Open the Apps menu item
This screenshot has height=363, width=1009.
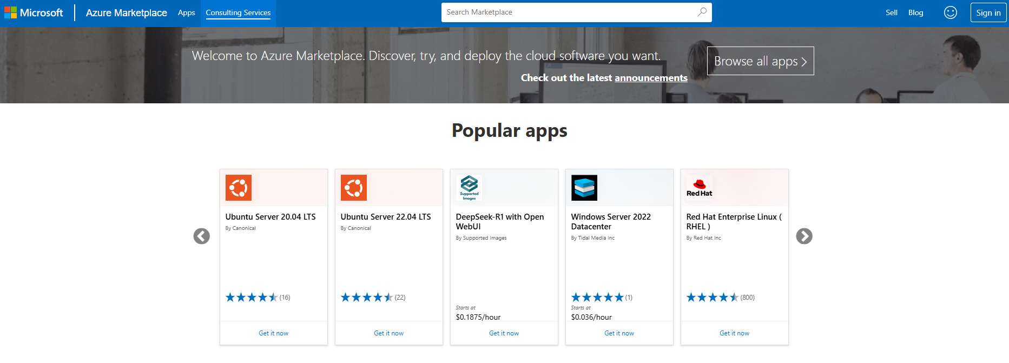186,12
